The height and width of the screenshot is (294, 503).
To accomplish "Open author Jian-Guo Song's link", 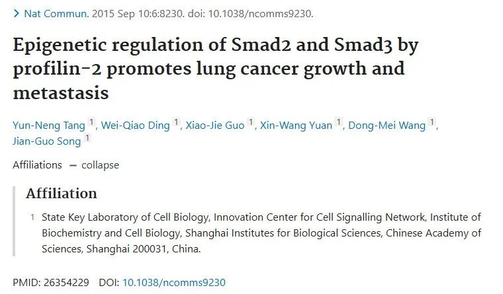I will (x=47, y=141).
